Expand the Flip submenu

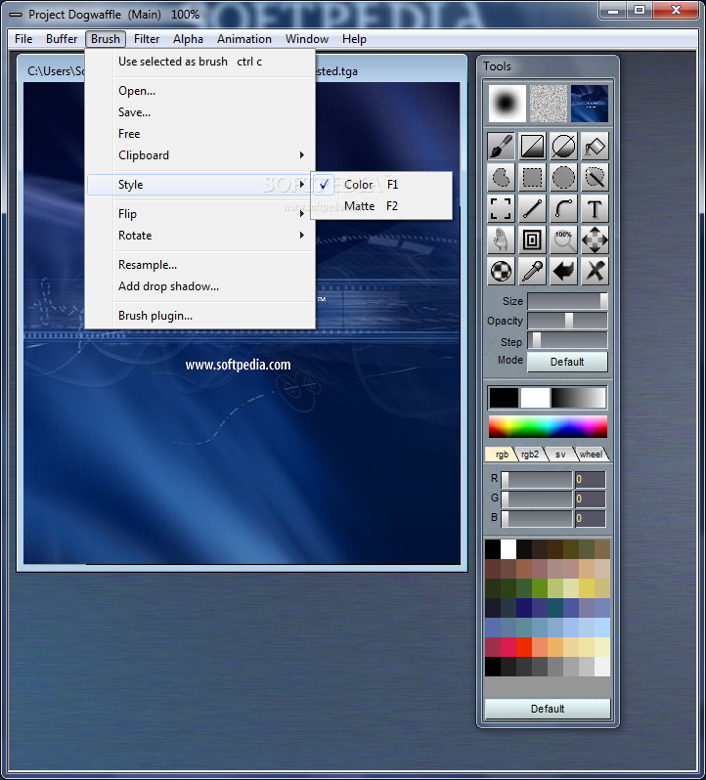click(x=201, y=214)
